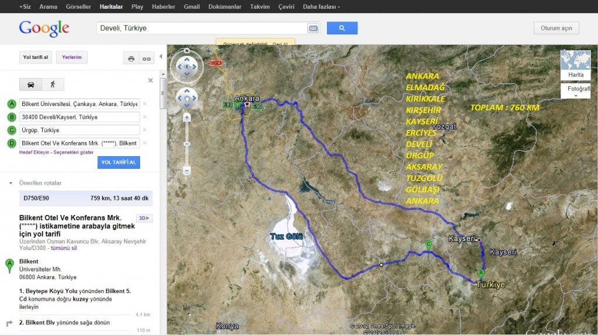The width and height of the screenshot is (598, 335).
Task: Click the blue search magnifier button
Action: coord(342,28)
